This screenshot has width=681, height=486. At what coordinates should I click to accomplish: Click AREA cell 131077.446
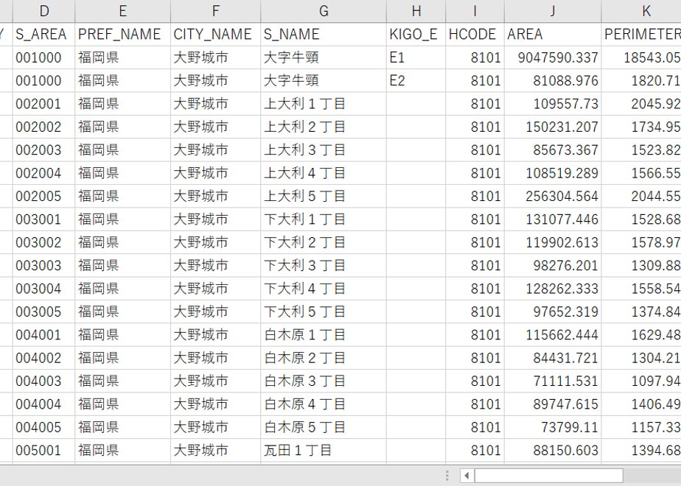coord(553,219)
